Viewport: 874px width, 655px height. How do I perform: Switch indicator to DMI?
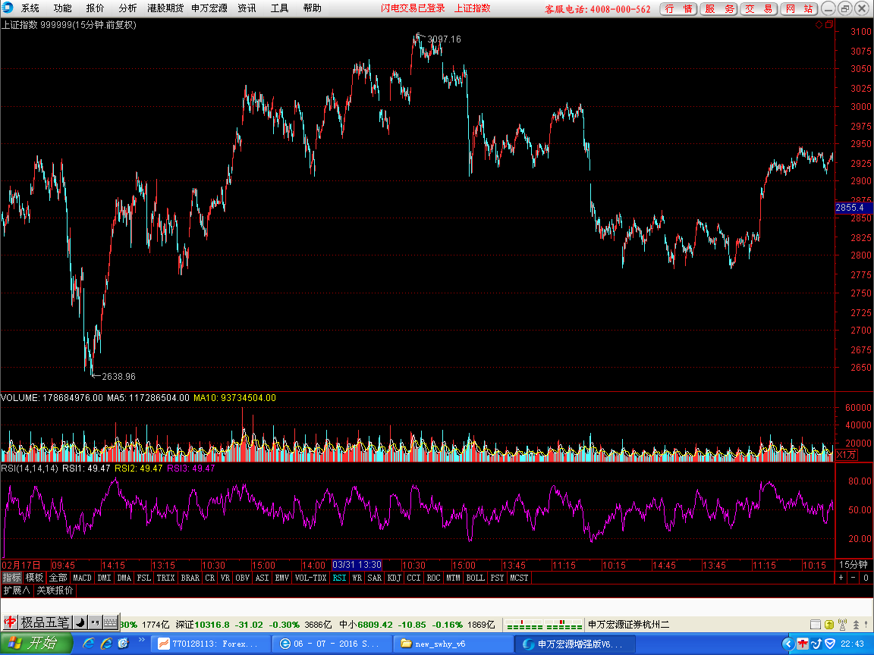(104, 578)
